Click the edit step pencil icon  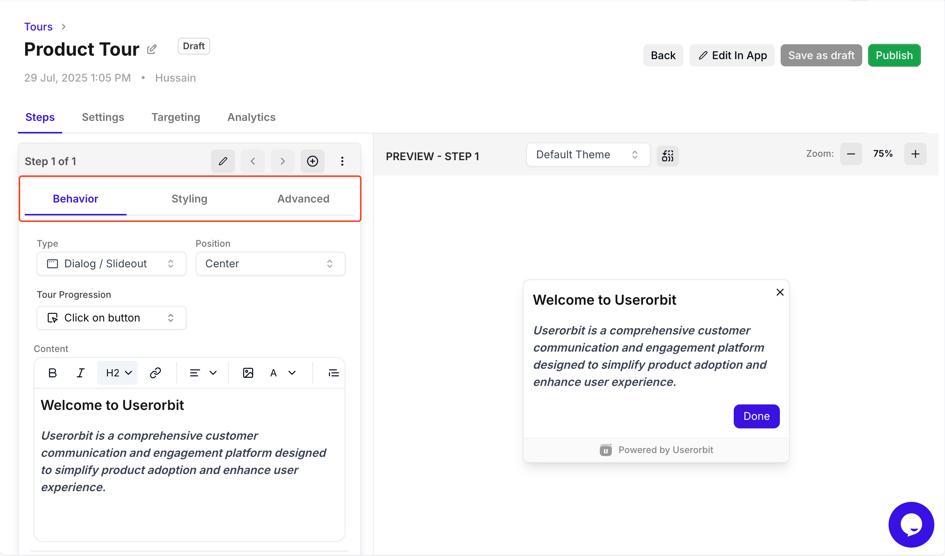(223, 161)
